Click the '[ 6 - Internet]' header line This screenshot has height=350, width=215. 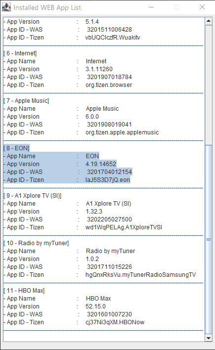[20, 53]
